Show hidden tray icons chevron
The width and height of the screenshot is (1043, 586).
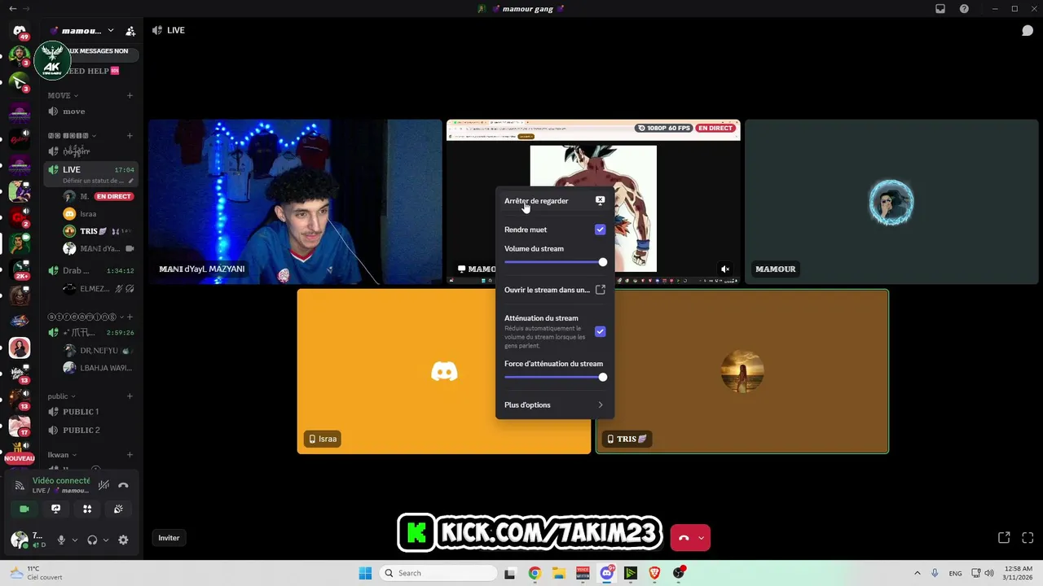[917, 573]
